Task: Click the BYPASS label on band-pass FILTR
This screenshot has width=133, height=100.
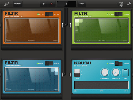Action: coord(57,14)
